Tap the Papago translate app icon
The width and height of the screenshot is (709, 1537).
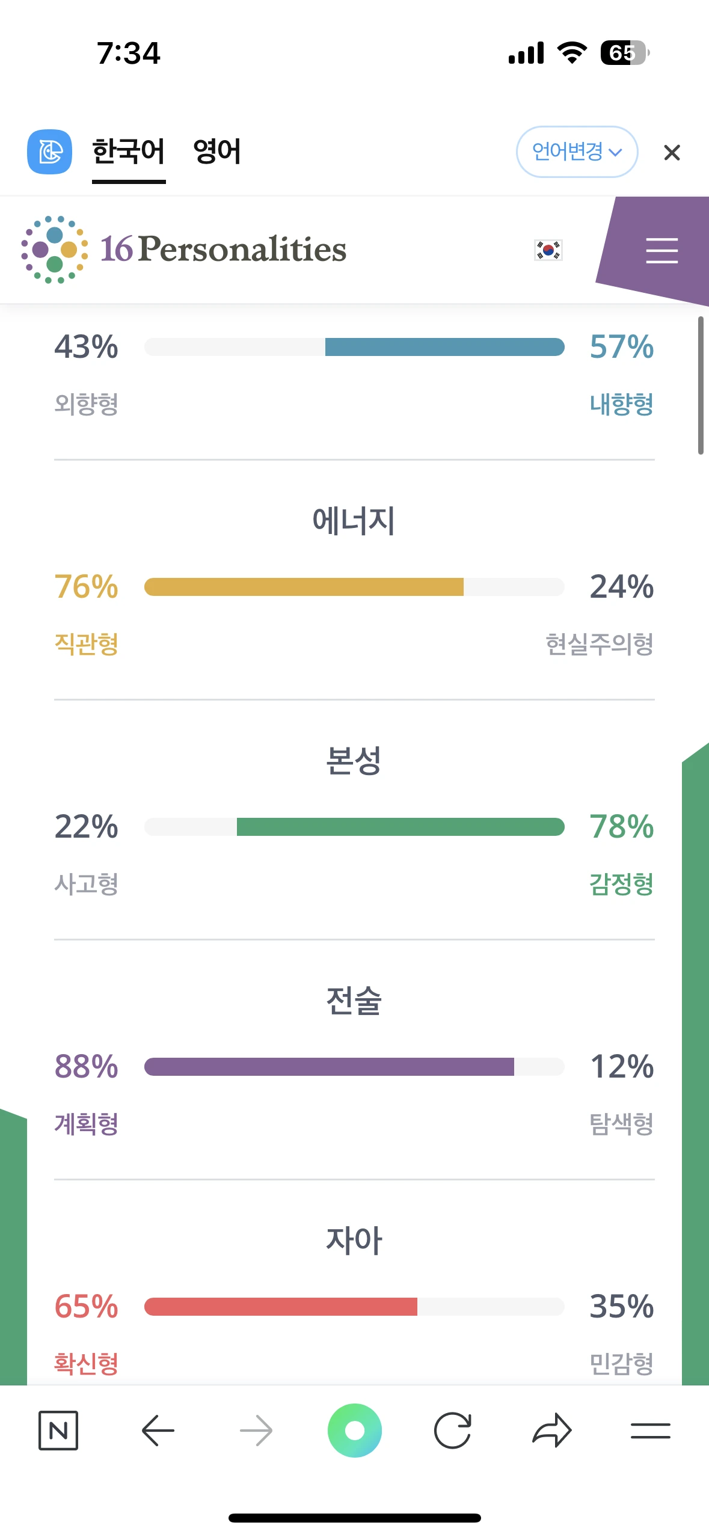click(x=50, y=152)
